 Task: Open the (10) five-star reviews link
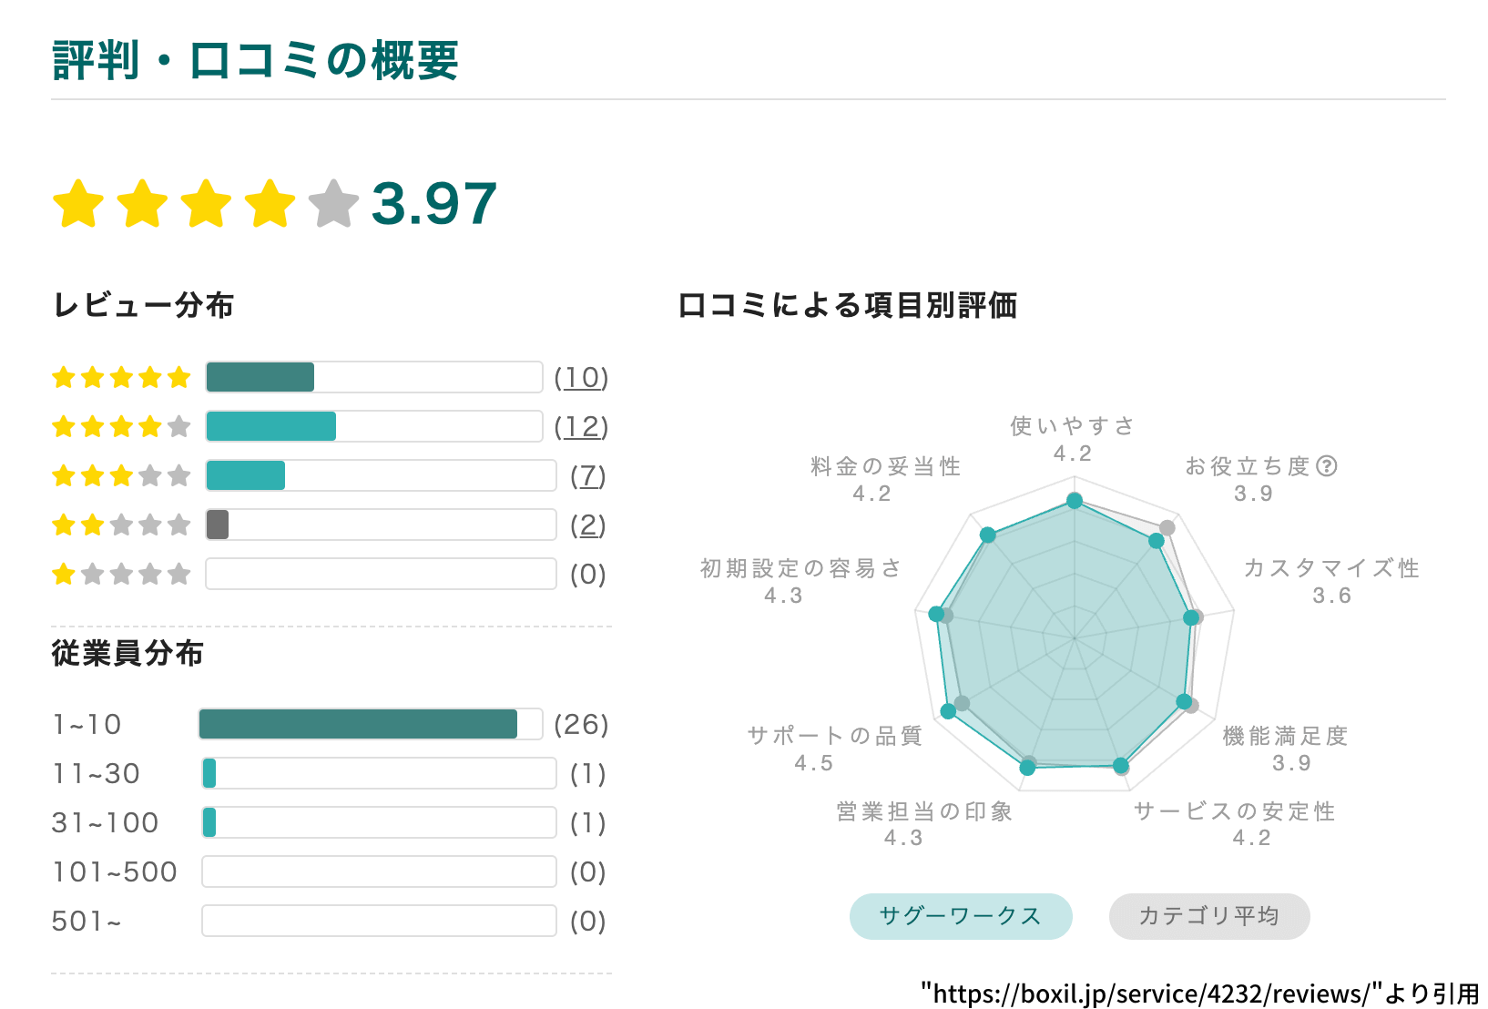[581, 378]
